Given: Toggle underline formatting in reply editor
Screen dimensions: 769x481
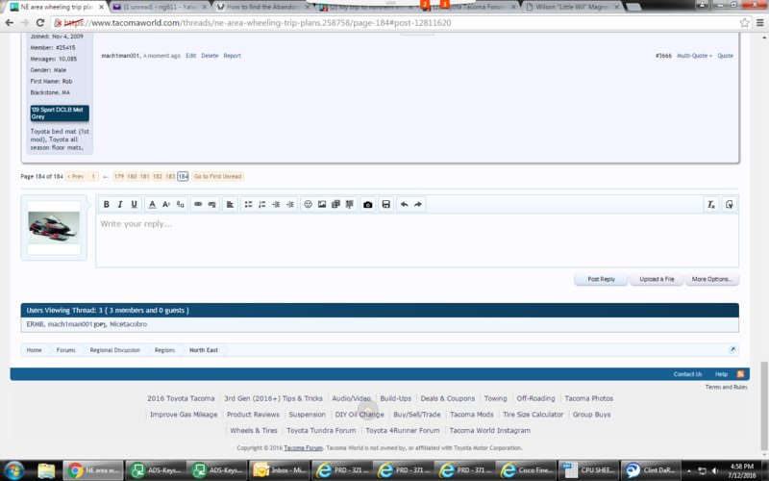Looking at the screenshot, I should [134, 204].
